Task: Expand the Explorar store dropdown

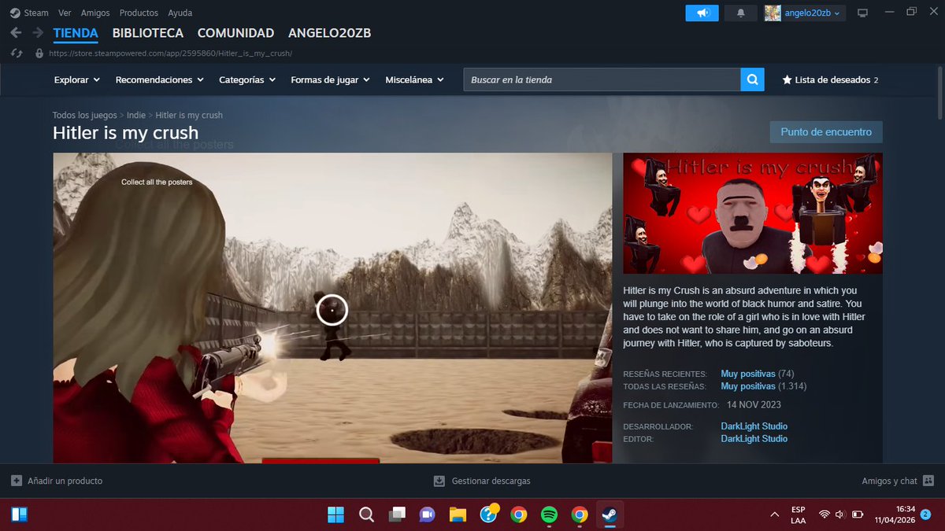Action: (x=77, y=79)
